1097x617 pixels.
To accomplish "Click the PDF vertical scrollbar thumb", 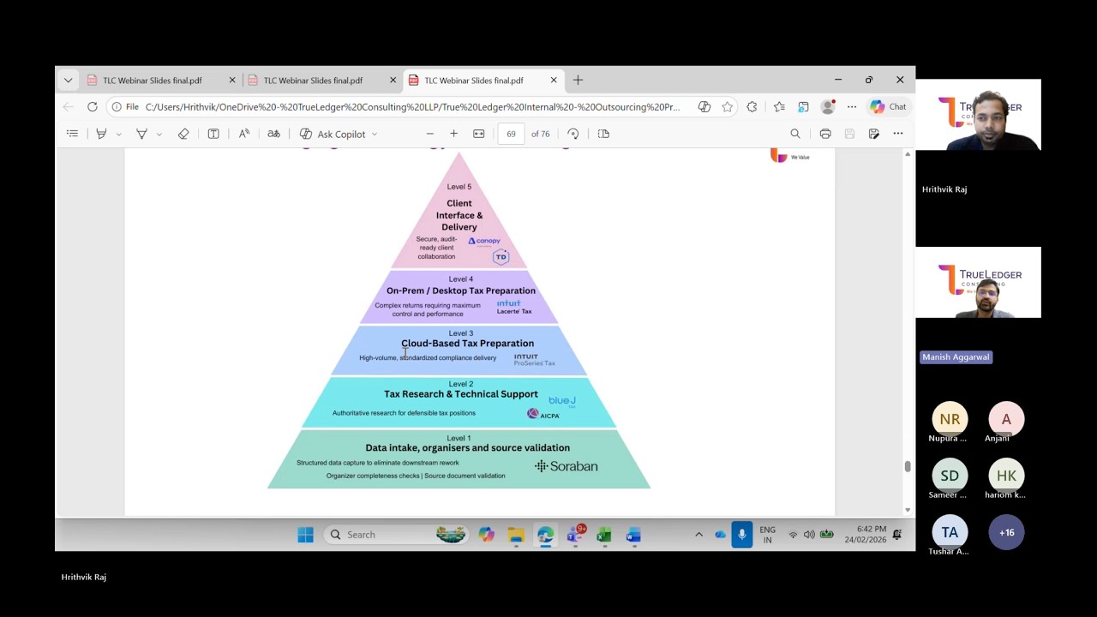I will tap(908, 466).
